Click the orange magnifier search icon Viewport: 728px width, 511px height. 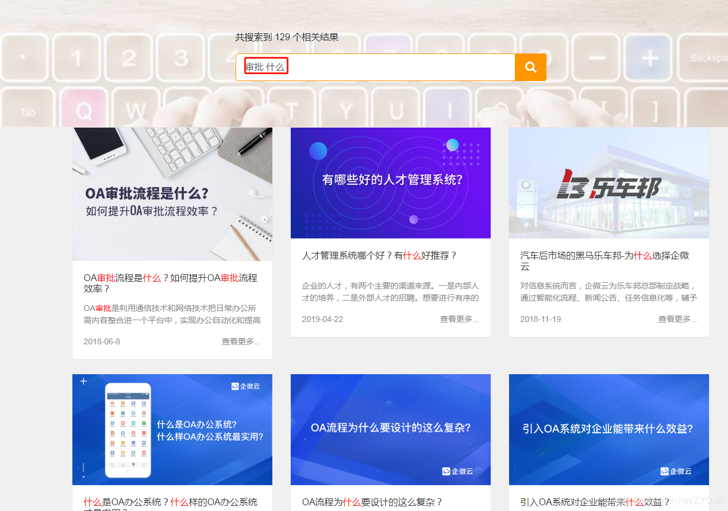point(530,67)
